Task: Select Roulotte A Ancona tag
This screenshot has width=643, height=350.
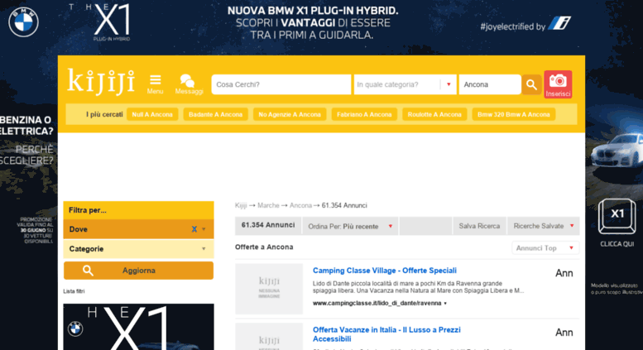Action: click(434, 114)
